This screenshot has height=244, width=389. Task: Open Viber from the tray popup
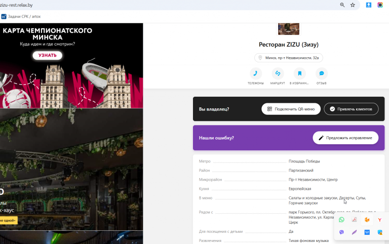pyautogui.click(x=341, y=232)
